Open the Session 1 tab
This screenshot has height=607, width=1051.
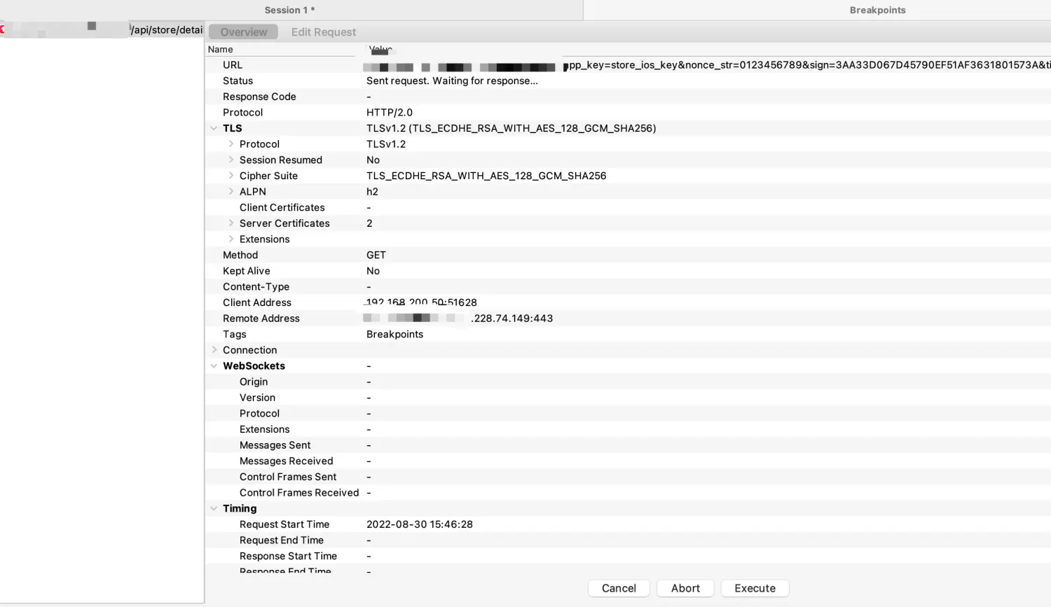(289, 10)
